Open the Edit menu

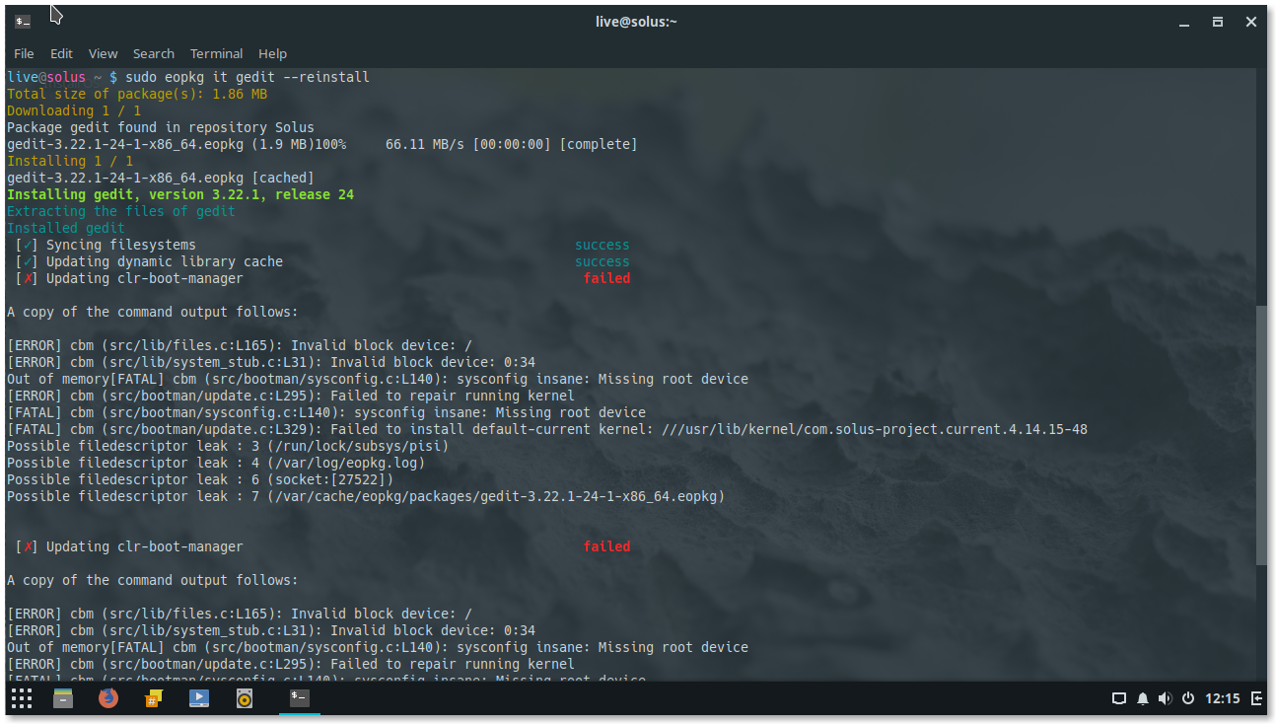point(61,53)
